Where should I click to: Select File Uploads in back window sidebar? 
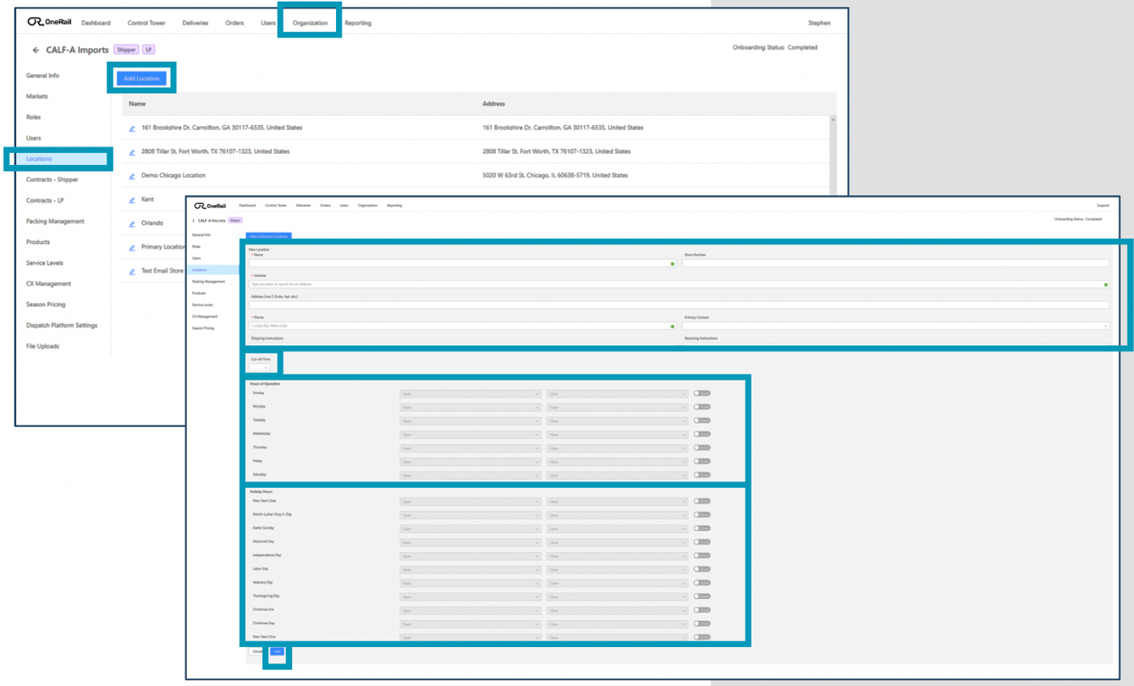[x=42, y=346]
